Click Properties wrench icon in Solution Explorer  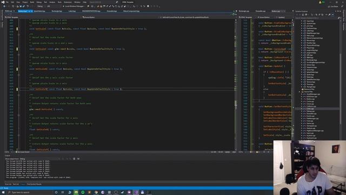point(329,15)
